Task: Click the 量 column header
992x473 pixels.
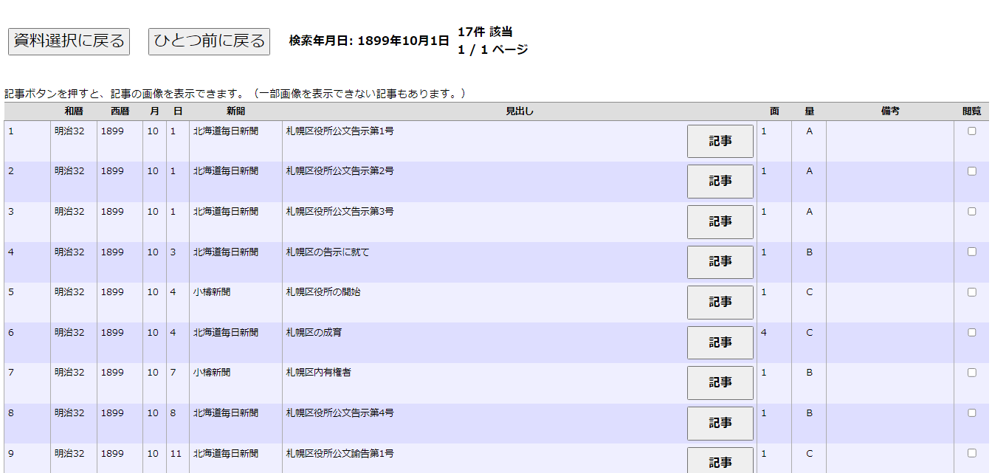Action: coord(810,111)
